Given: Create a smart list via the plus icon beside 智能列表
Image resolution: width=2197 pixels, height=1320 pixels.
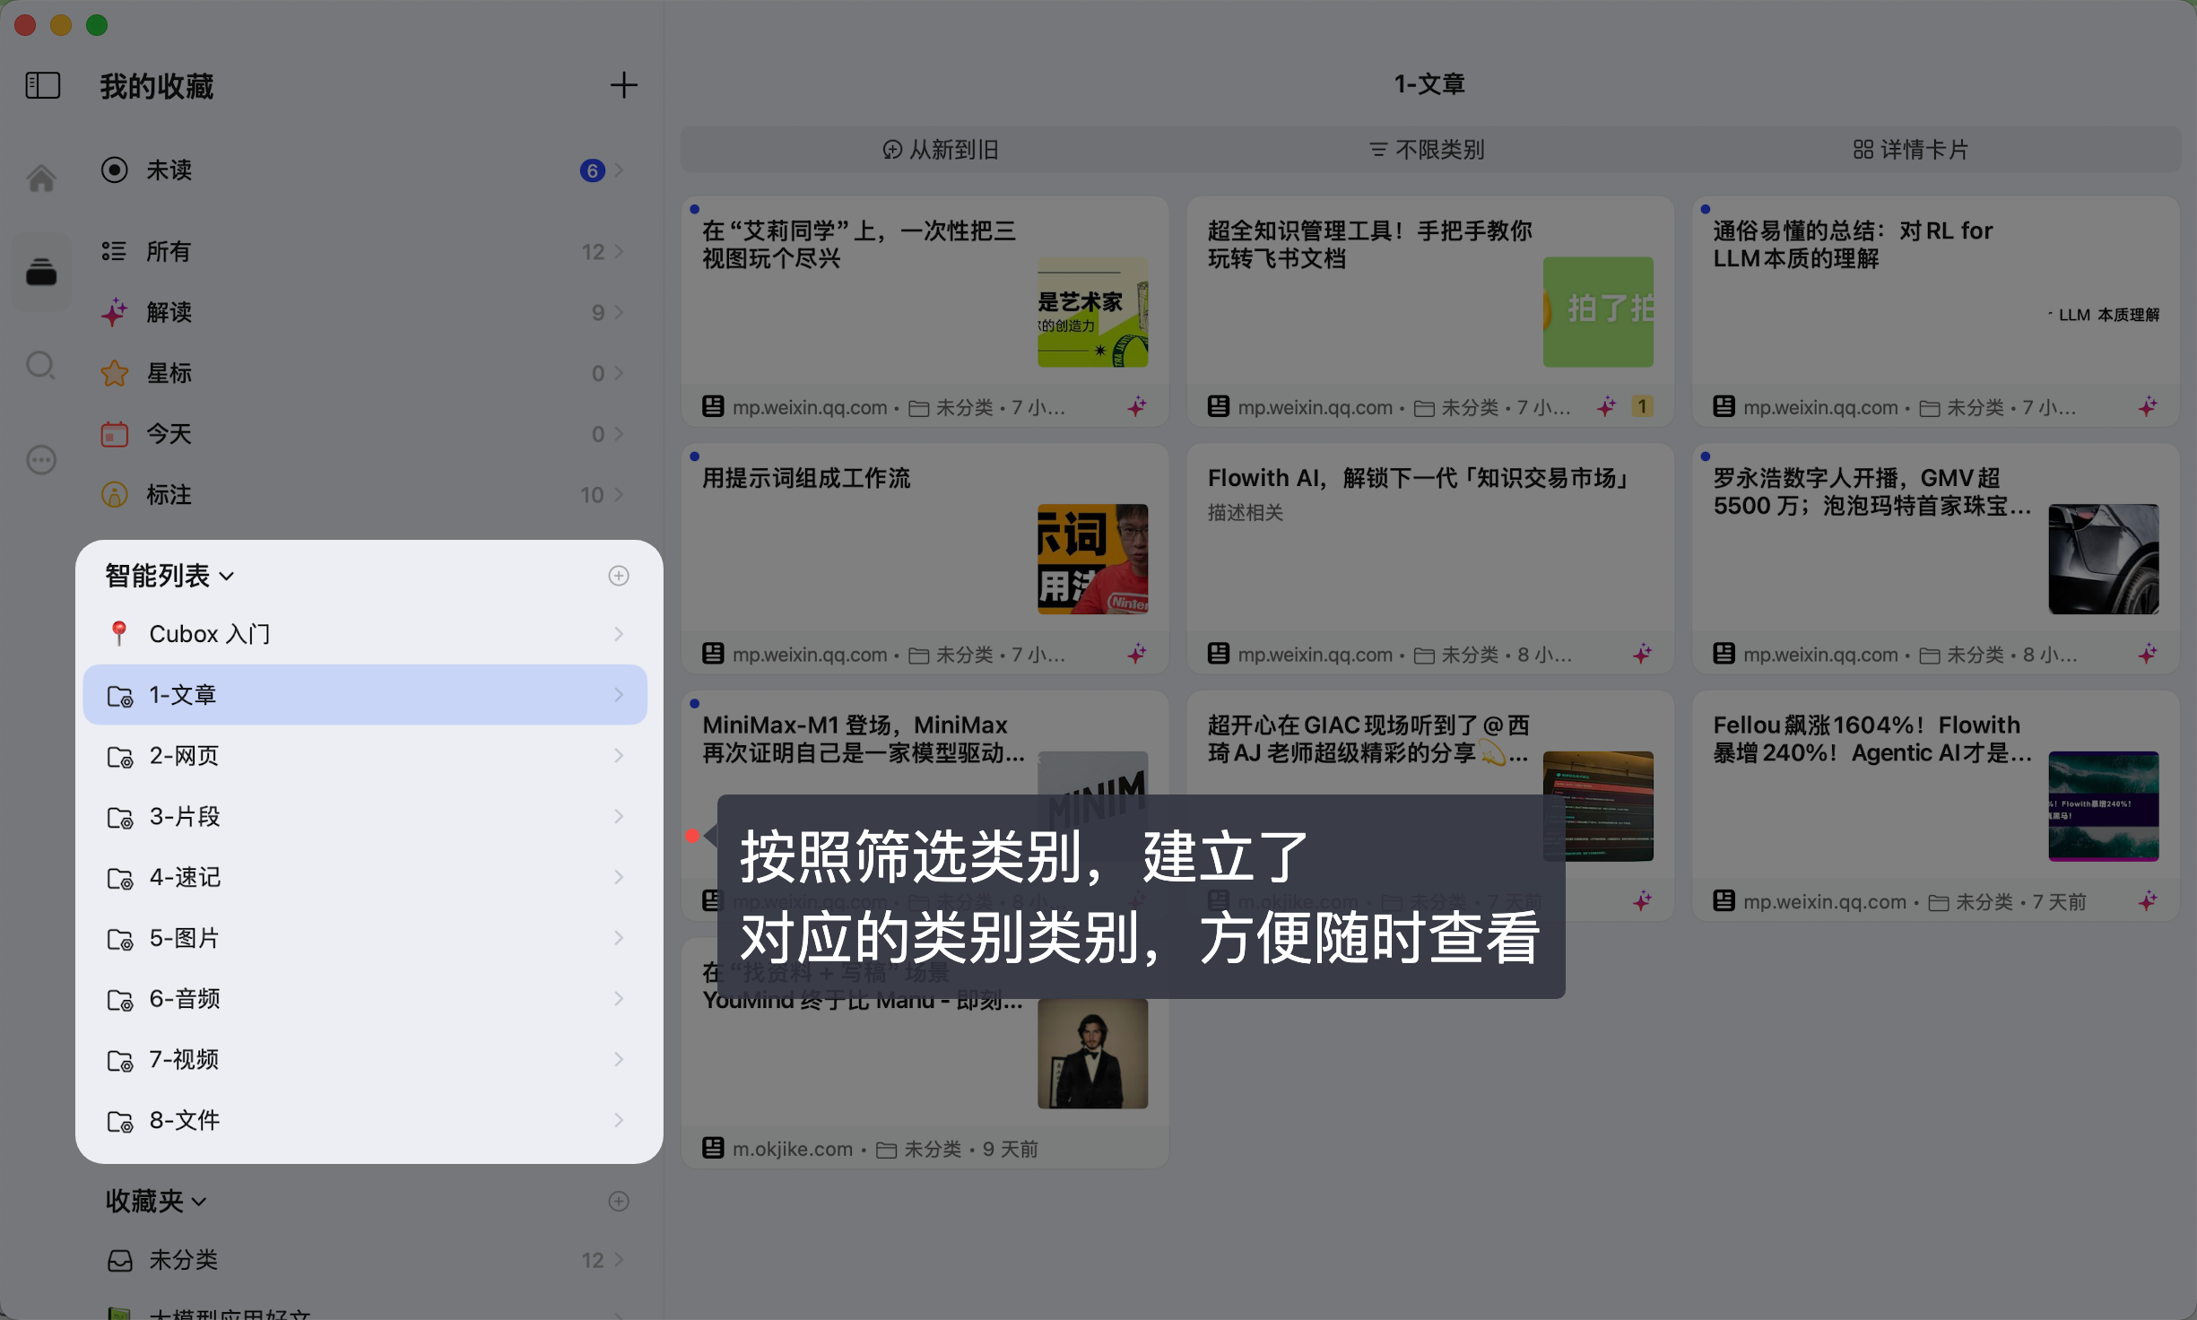Looking at the screenshot, I should pyautogui.click(x=619, y=575).
